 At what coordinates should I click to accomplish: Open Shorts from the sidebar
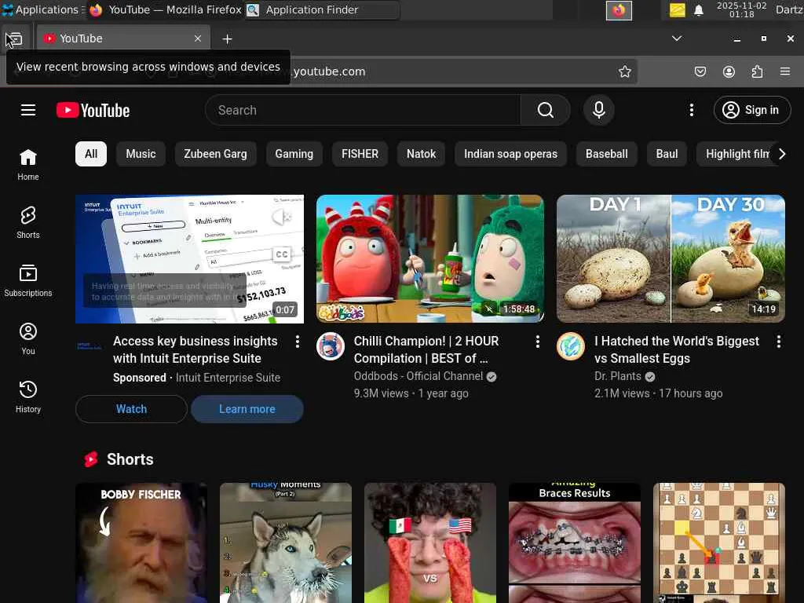pyautogui.click(x=28, y=222)
